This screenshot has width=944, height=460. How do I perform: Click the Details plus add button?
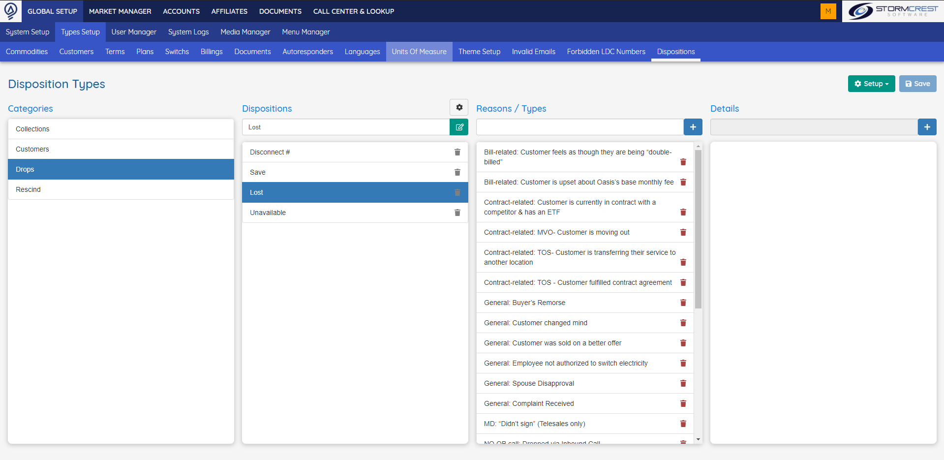pos(927,127)
